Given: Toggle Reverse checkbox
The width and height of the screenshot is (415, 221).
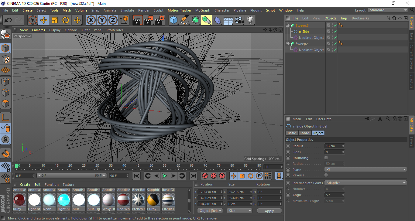Looking at the screenshot, I should (326, 175).
